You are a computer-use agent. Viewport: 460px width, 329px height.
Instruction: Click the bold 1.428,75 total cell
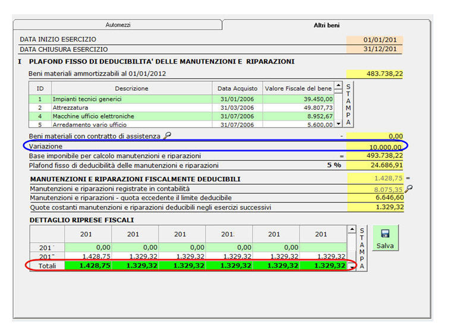pos(88,265)
